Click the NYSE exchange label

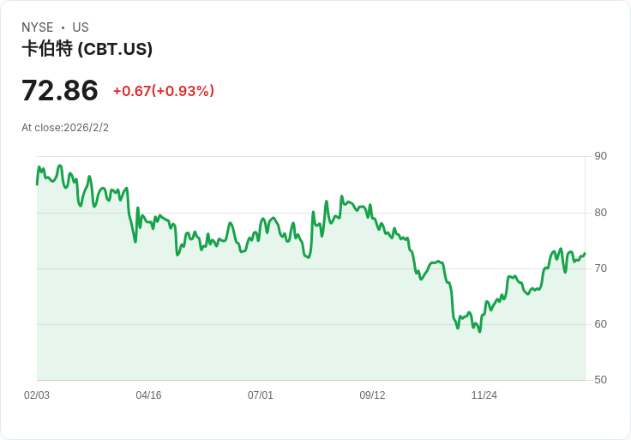point(38,27)
